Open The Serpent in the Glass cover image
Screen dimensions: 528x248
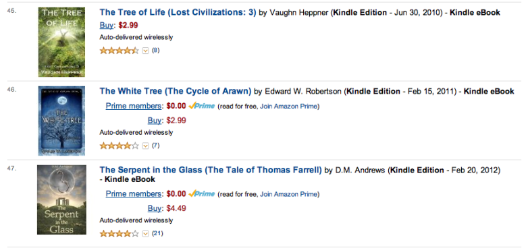point(61,199)
